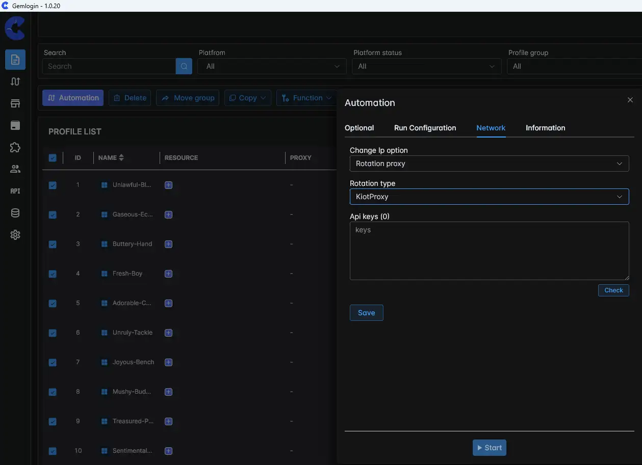Open the Platfrom filter dropdown
Viewport: 642px width, 465px height.
tap(272, 66)
